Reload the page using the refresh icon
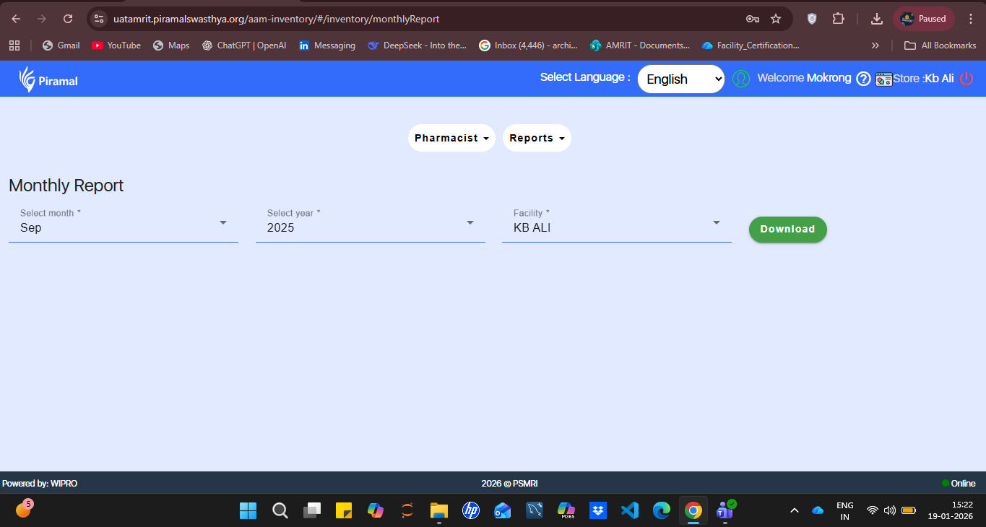Viewport: 986px width, 527px height. [x=68, y=19]
